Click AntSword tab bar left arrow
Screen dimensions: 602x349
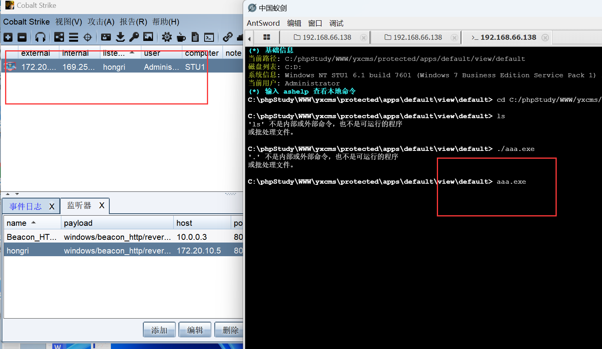click(249, 38)
